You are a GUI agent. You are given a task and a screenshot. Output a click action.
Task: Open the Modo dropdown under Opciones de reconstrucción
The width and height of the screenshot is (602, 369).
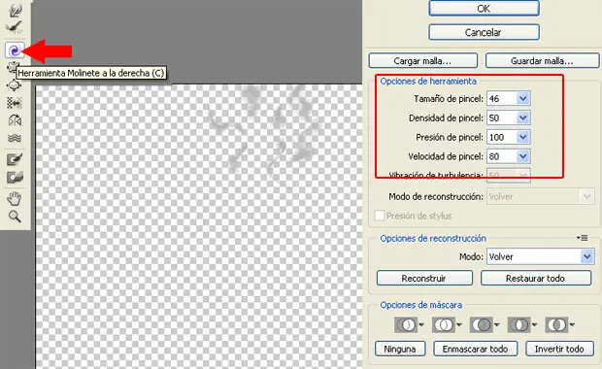(541, 256)
